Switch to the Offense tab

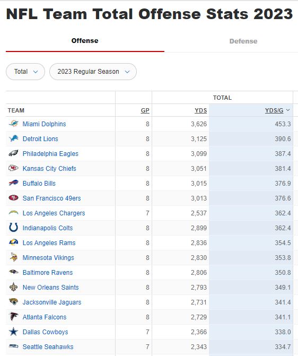[x=85, y=41]
